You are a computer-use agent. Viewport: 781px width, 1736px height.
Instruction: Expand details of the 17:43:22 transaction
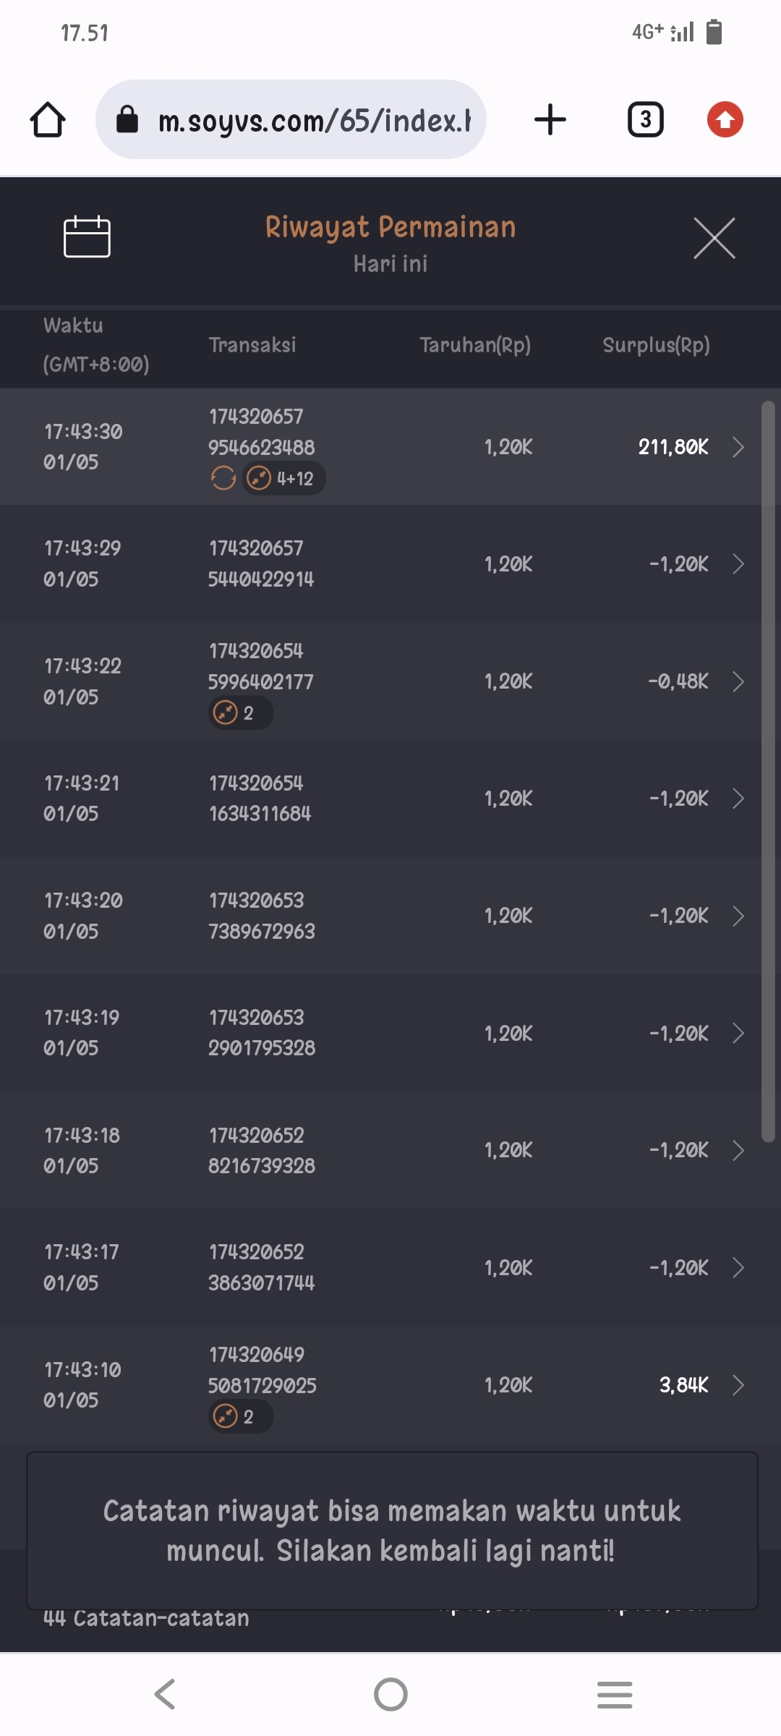click(738, 681)
